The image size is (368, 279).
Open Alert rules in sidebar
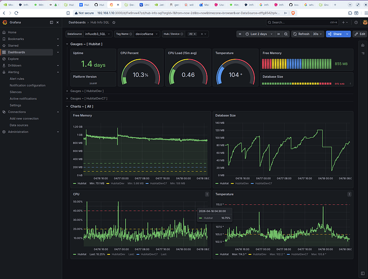pyautogui.click(x=17, y=79)
